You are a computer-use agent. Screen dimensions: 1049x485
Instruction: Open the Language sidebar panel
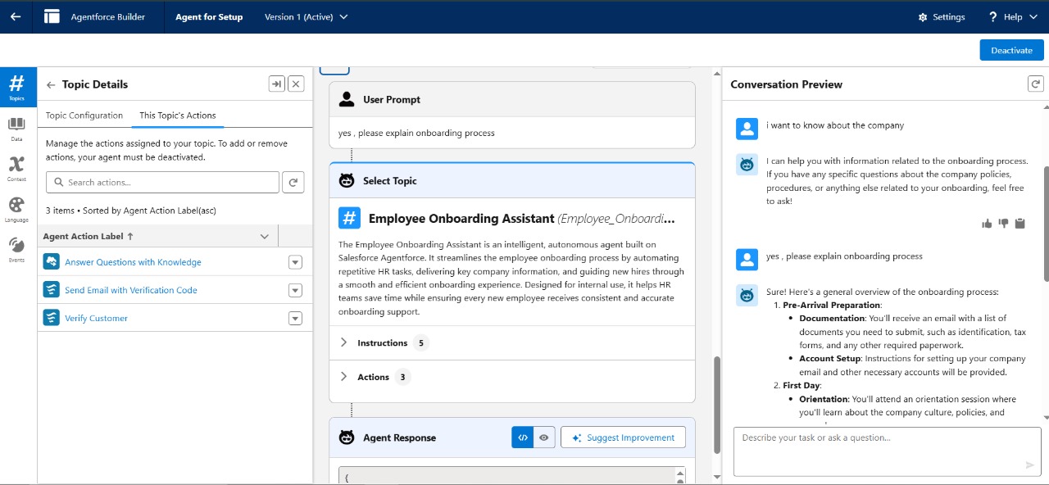point(16,209)
